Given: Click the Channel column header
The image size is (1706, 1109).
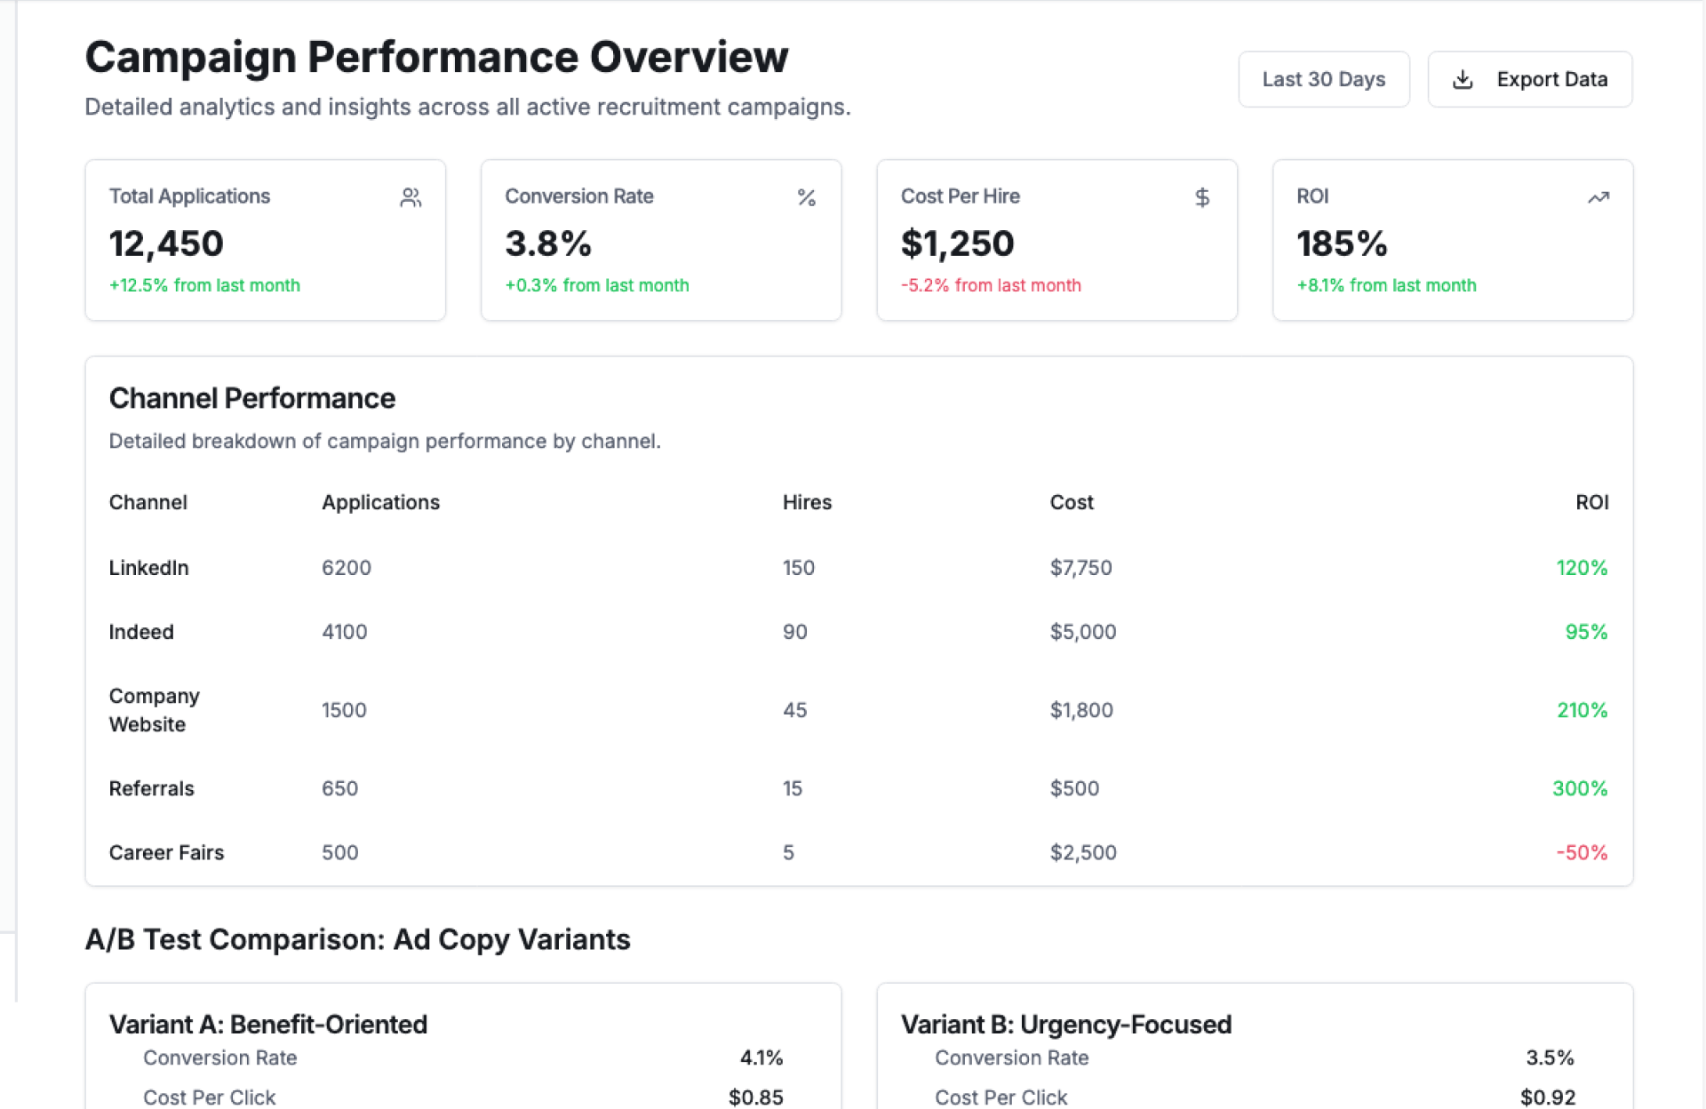Looking at the screenshot, I should point(148,502).
